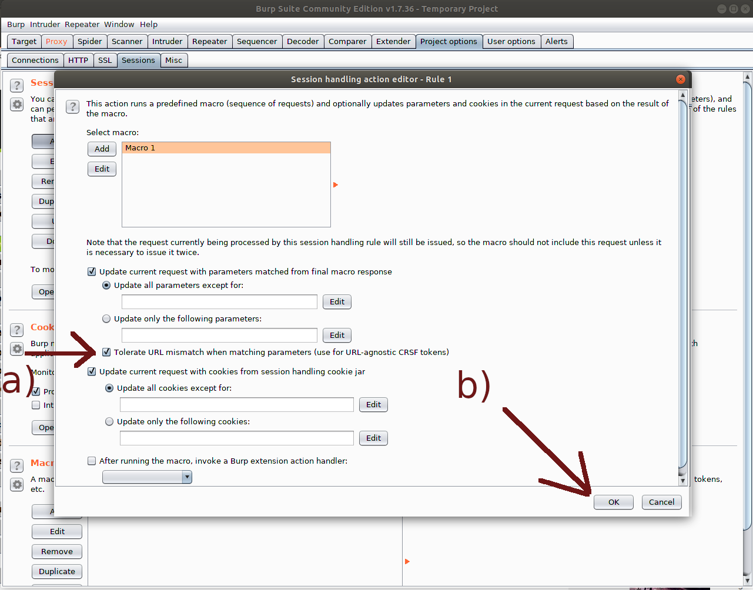Open the gear options for the Sessions section
753x590 pixels.
click(x=18, y=105)
